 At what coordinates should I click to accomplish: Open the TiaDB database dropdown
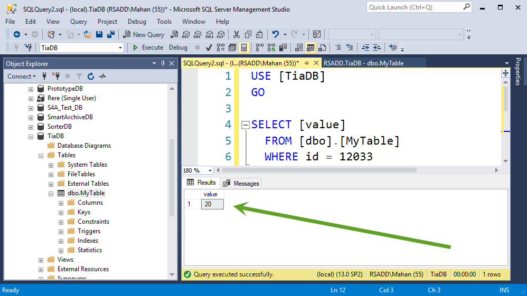[x=82, y=47]
